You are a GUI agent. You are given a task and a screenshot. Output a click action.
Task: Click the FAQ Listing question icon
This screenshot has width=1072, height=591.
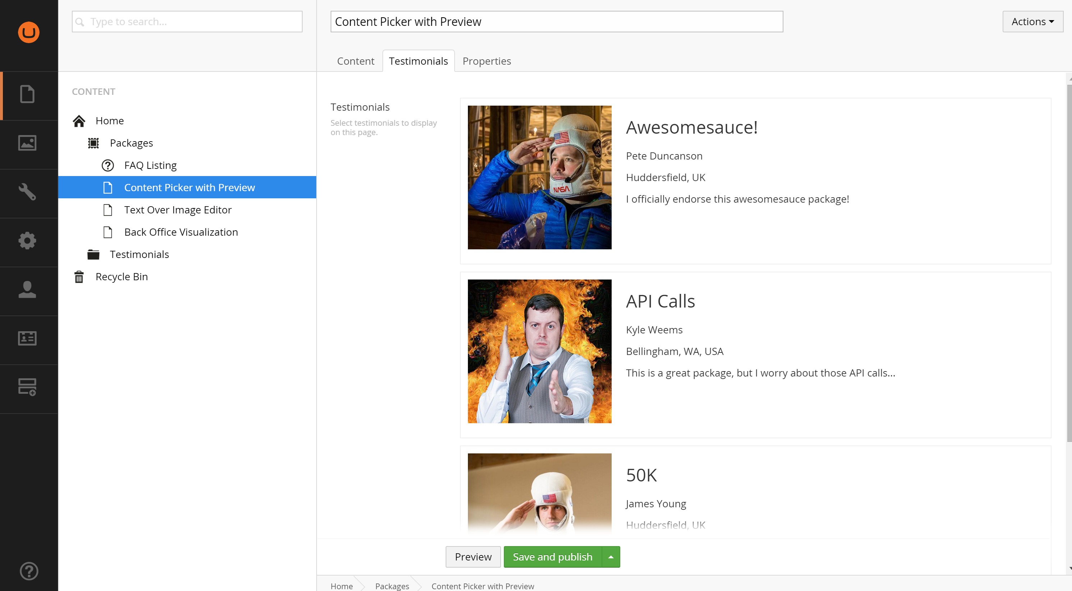pos(108,166)
